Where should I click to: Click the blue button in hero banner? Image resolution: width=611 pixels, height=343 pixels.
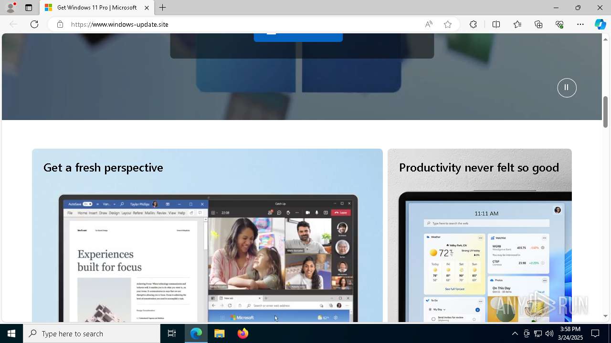(298, 37)
